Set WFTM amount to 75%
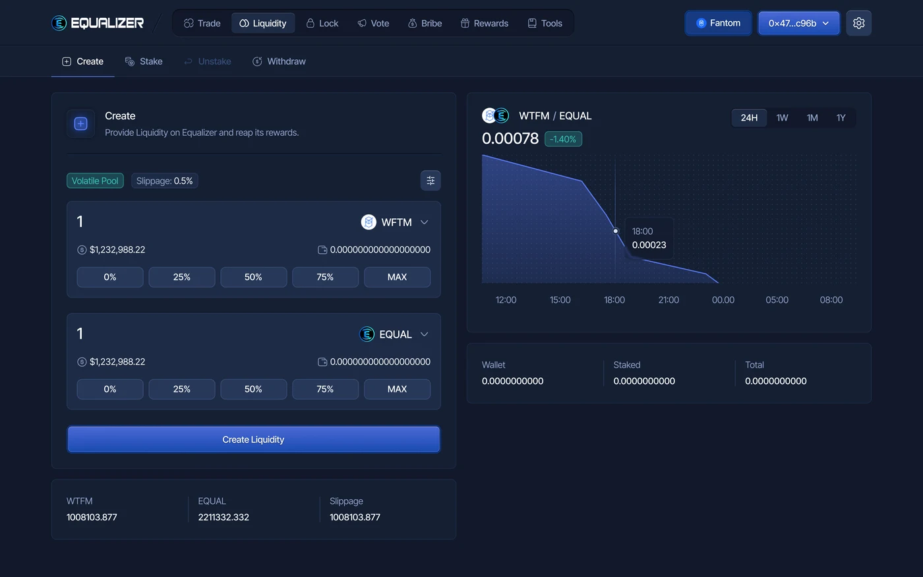 point(326,277)
